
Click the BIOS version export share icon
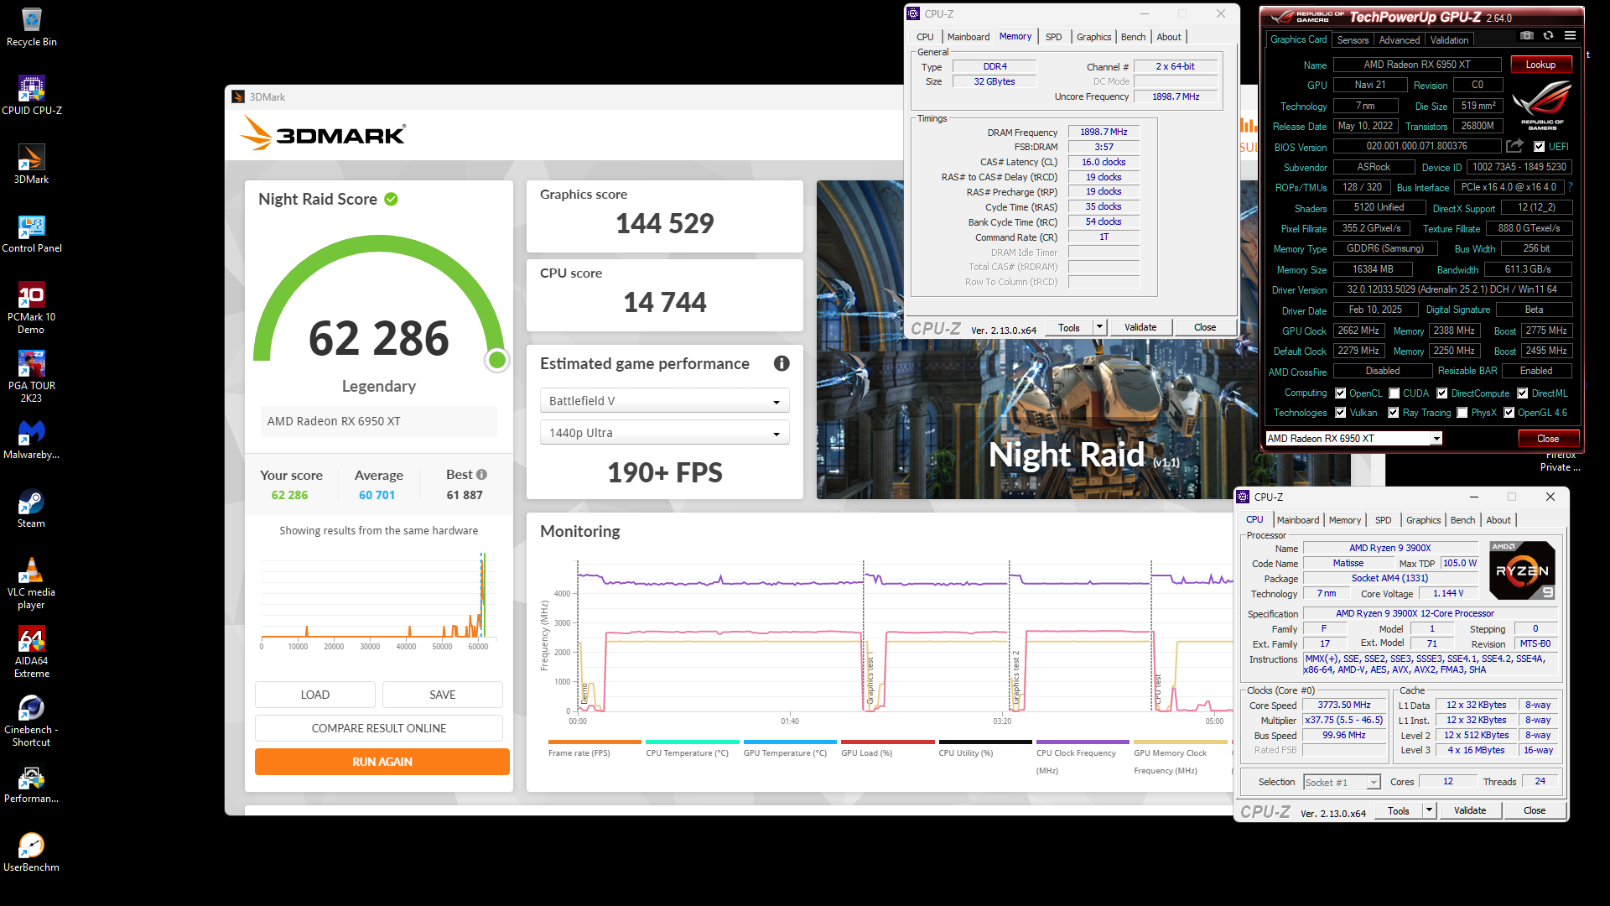coord(1514,146)
